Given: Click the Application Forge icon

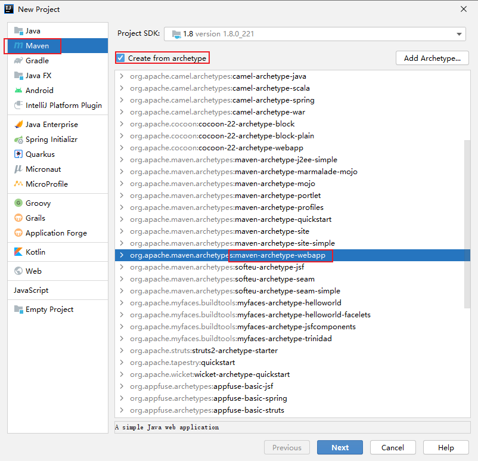Looking at the screenshot, I should pos(18,233).
